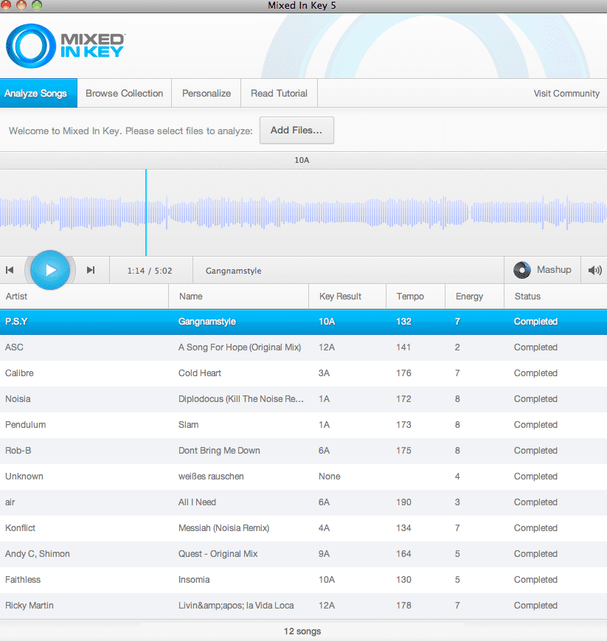
Task: Click the Mixed In Key logo
Action: click(65, 46)
